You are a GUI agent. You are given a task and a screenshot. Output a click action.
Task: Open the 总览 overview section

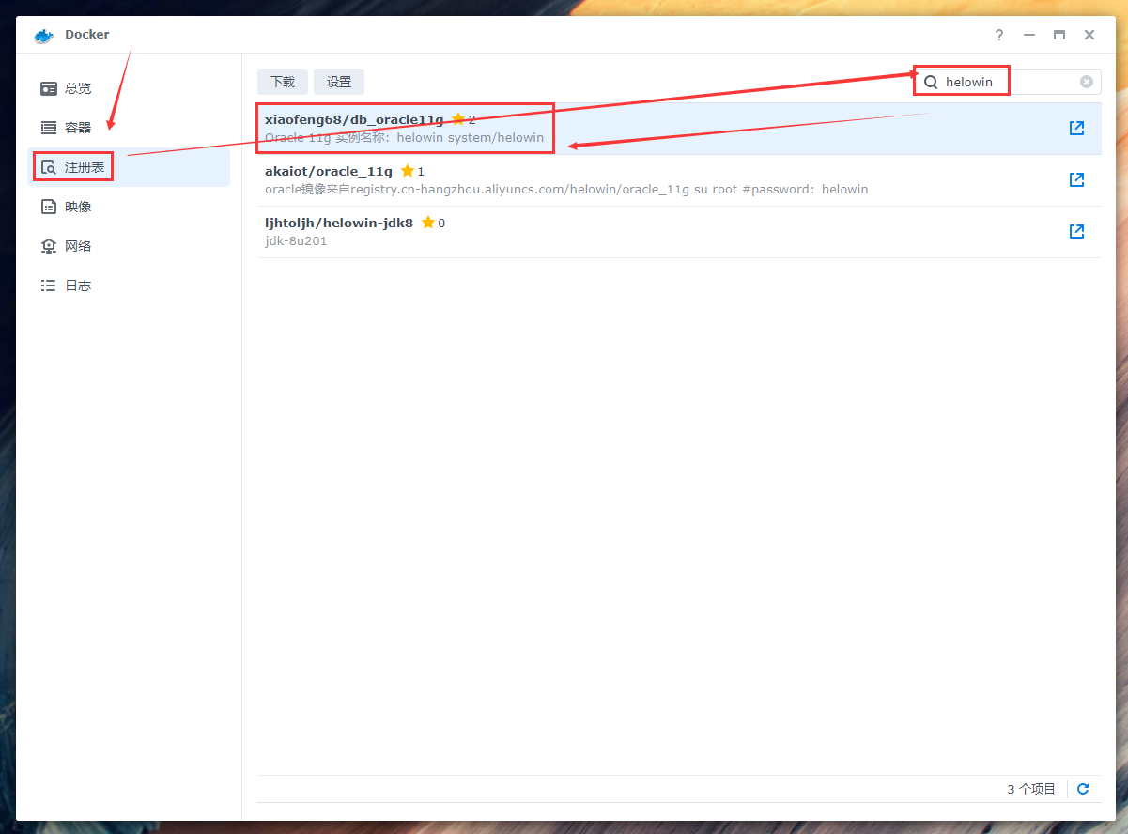[77, 88]
